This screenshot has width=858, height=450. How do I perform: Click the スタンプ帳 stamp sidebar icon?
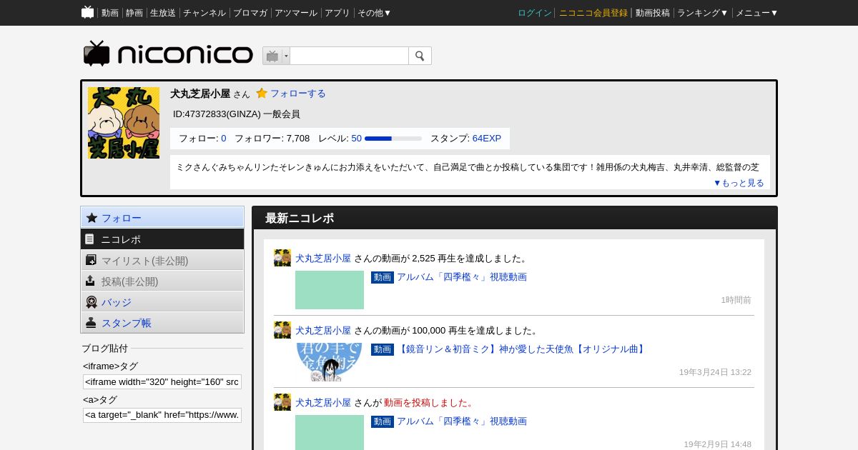coord(91,323)
